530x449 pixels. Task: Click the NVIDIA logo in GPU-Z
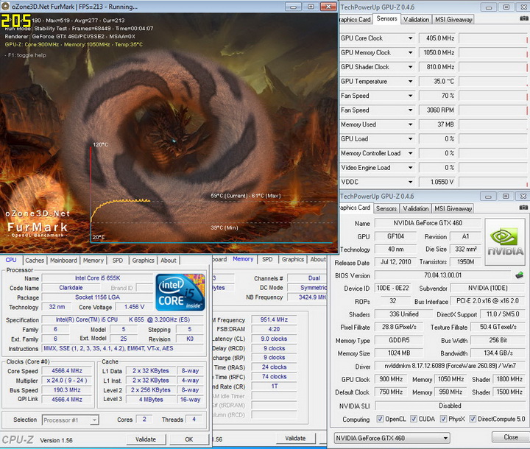click(x=505, y=241)
